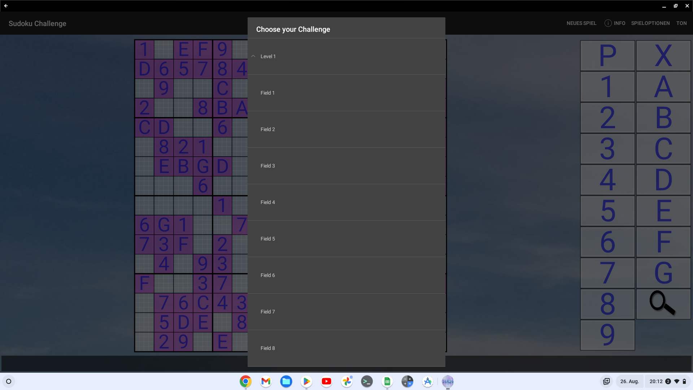Select the number 4 keypad tile
693x390 pixels.
pos(607,180)
